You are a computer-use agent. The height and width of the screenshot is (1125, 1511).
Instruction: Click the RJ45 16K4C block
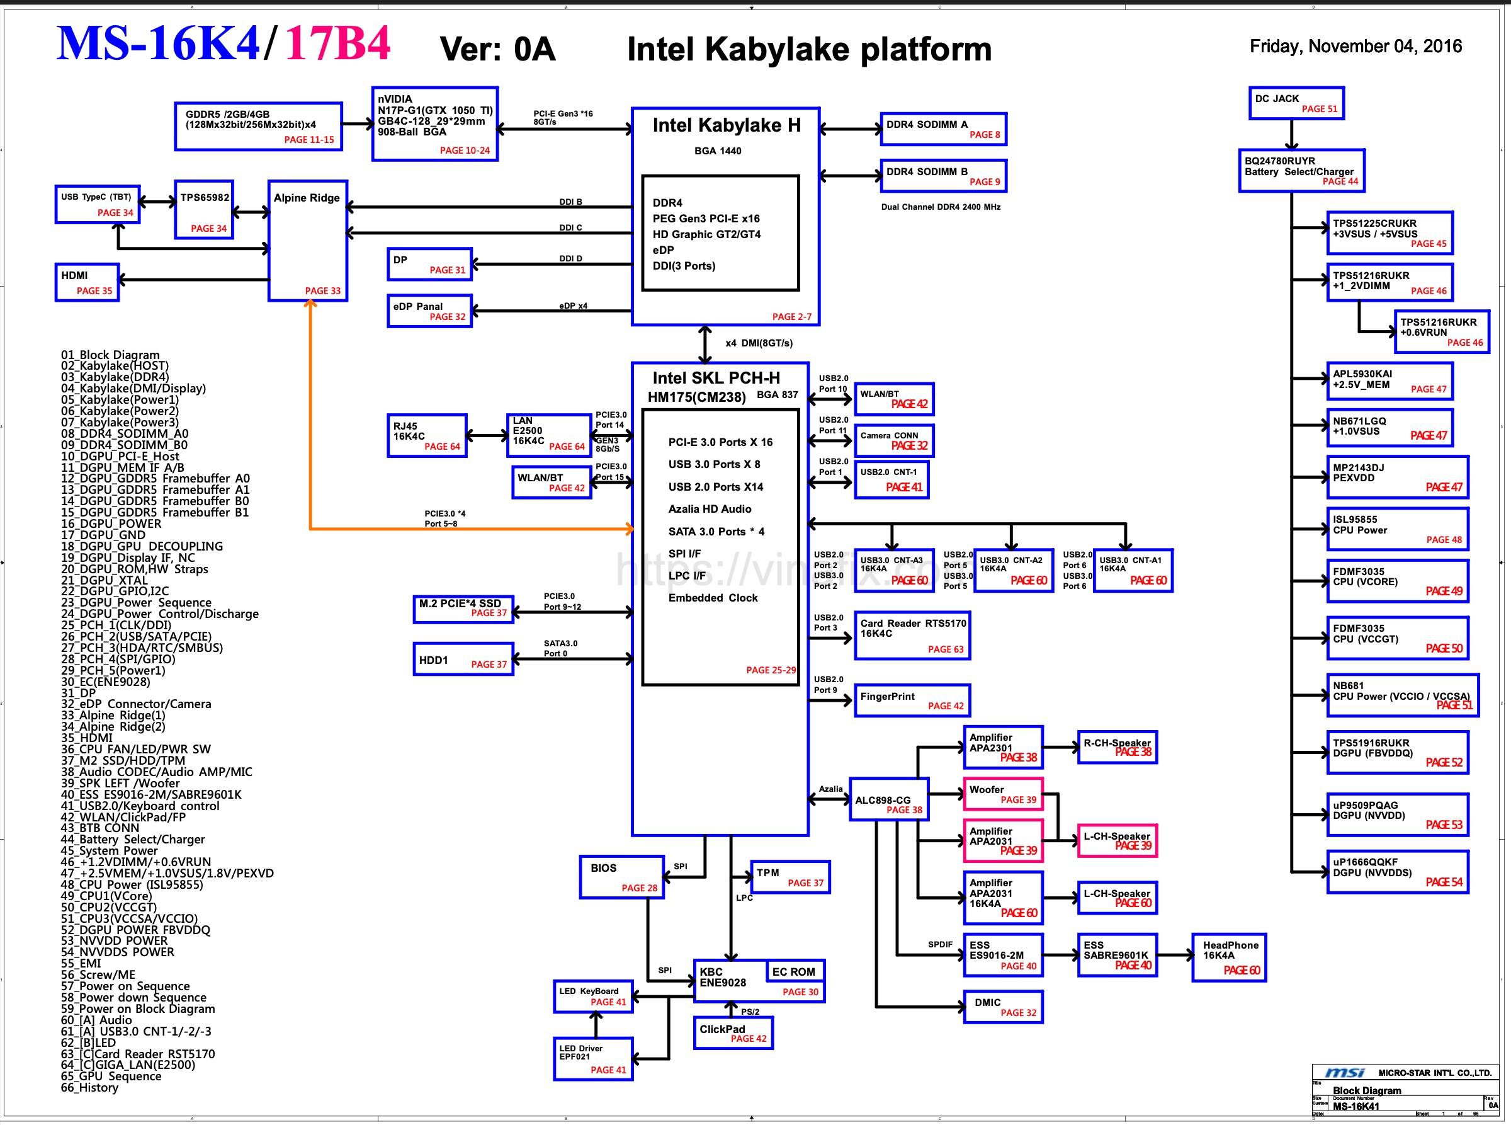427,436
